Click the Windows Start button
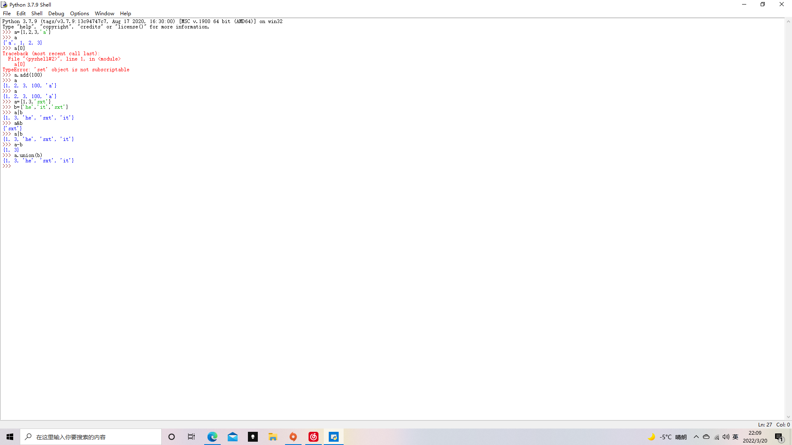This screenshot has height=445, width=792. [x=10, y=437]
